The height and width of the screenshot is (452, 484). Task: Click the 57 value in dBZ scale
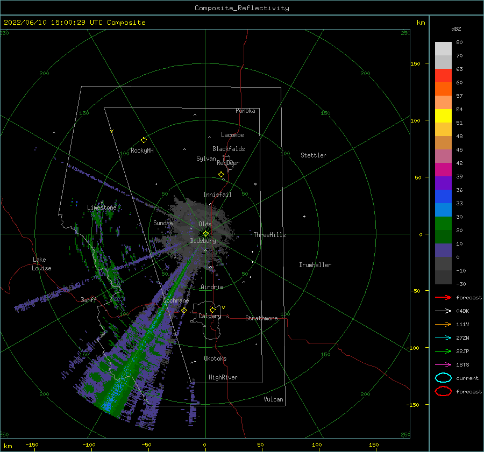(459, 96)
